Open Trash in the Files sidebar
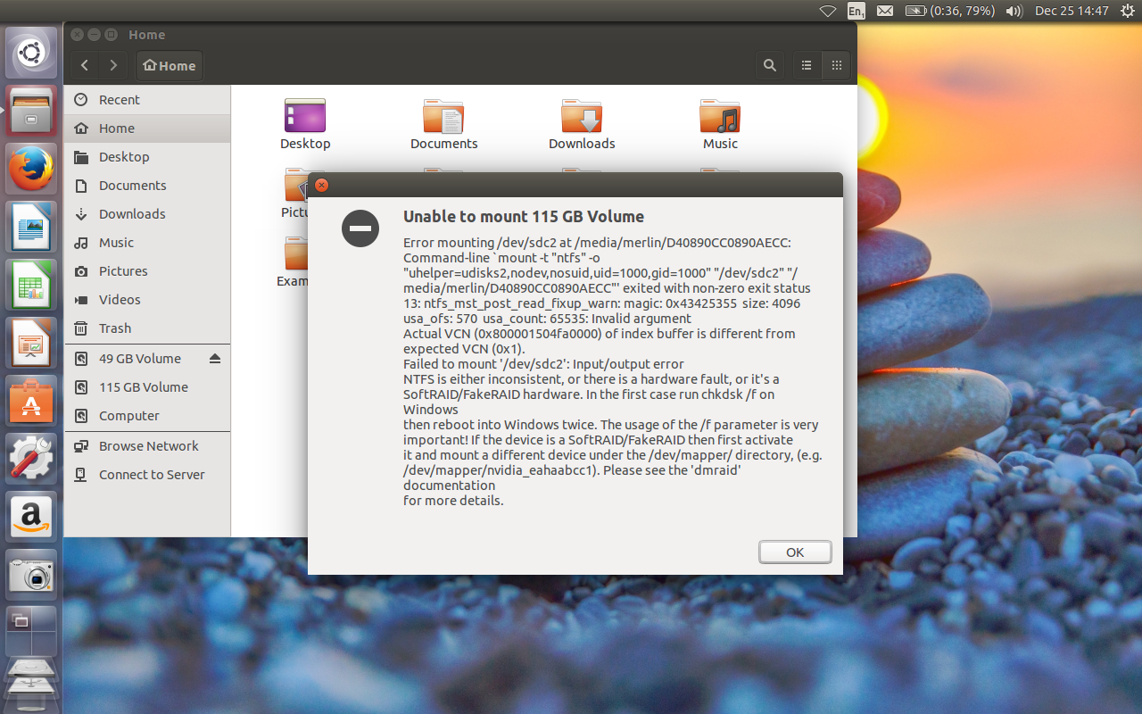 [x=147, y=328]
